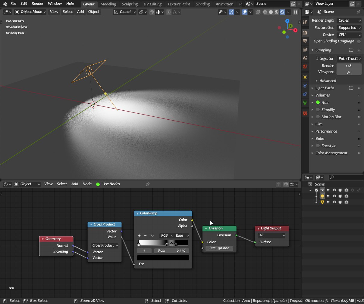Enable Open Shading Language checkbox
Image resolution: width=364 pixels, height=304 pixels.
click(x=359, y=41)
